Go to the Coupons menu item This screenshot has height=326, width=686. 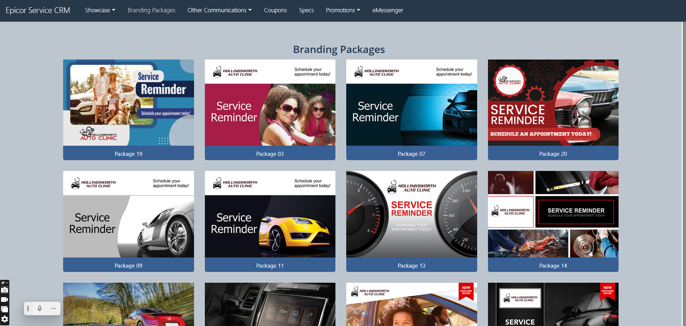[275, 10]
